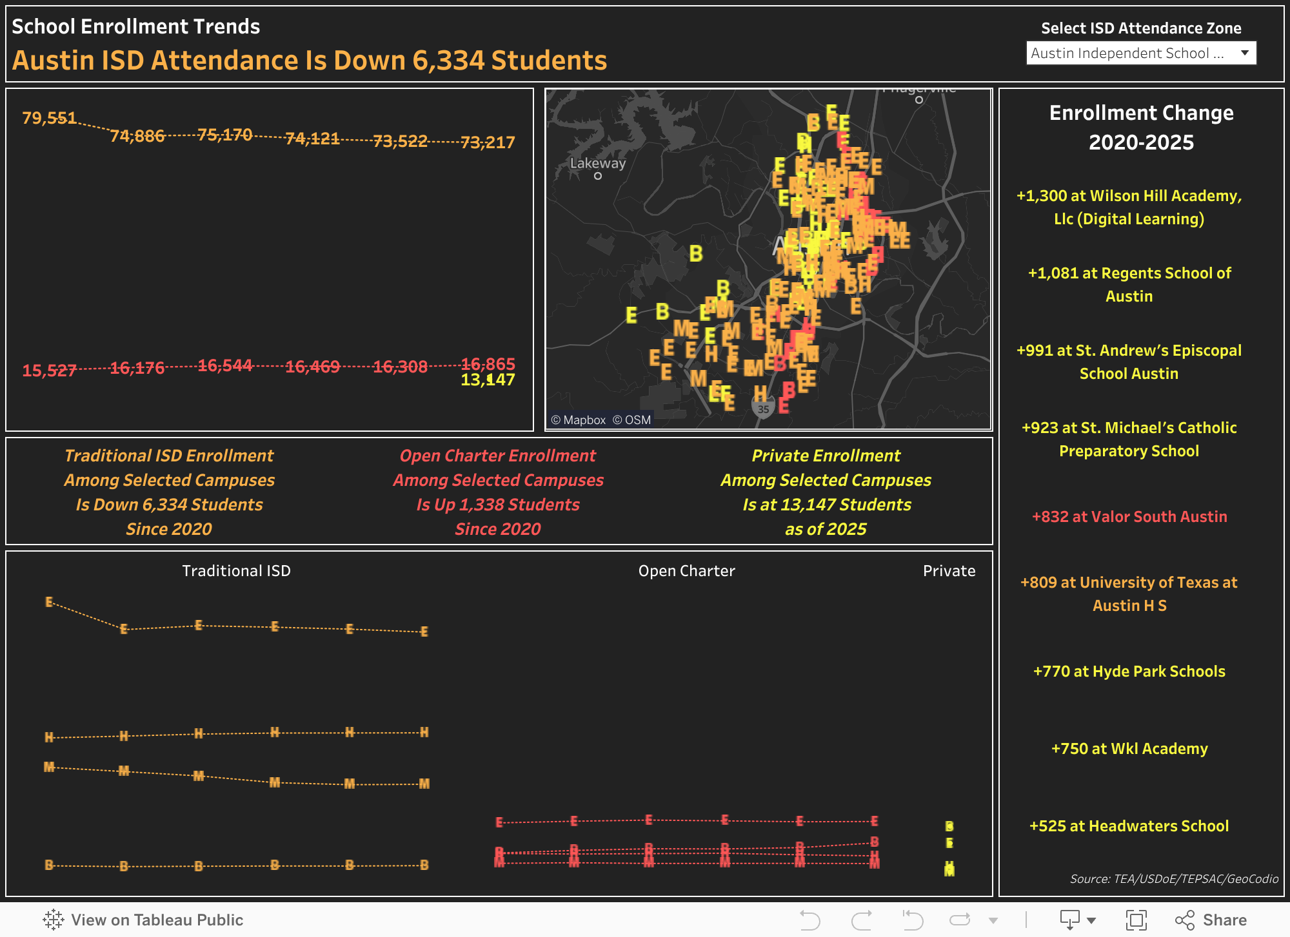The image size is (1290, 937).
Task: Select the +832 at Valor South Austin entry
Action: coord(1129,517)
